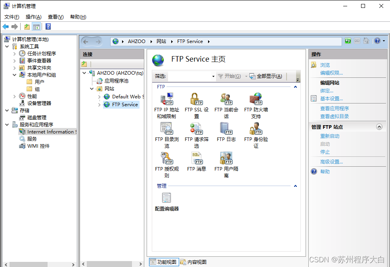Click the IIS stop icon by the address bar
Image resolution: width=390 pixels, height=267 pixels.
357,41
